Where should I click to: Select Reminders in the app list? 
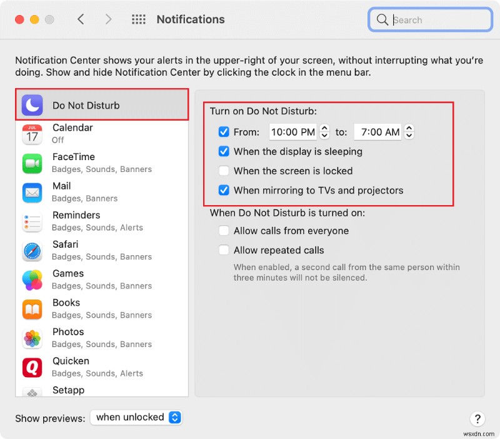[102, 221]
